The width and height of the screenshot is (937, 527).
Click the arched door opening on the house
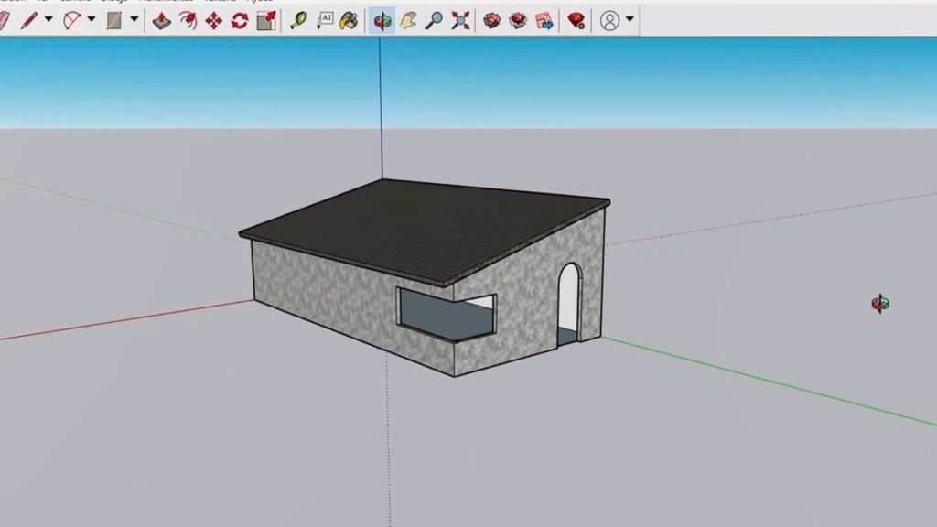569,304
